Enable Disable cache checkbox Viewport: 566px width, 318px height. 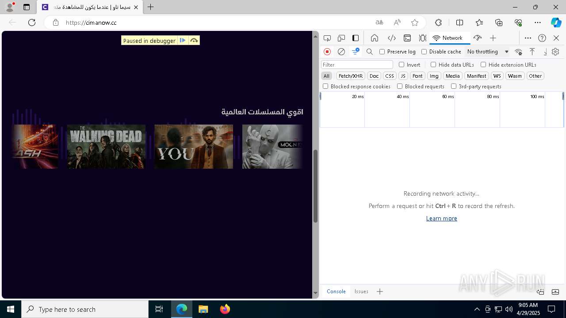pos(424,52)
